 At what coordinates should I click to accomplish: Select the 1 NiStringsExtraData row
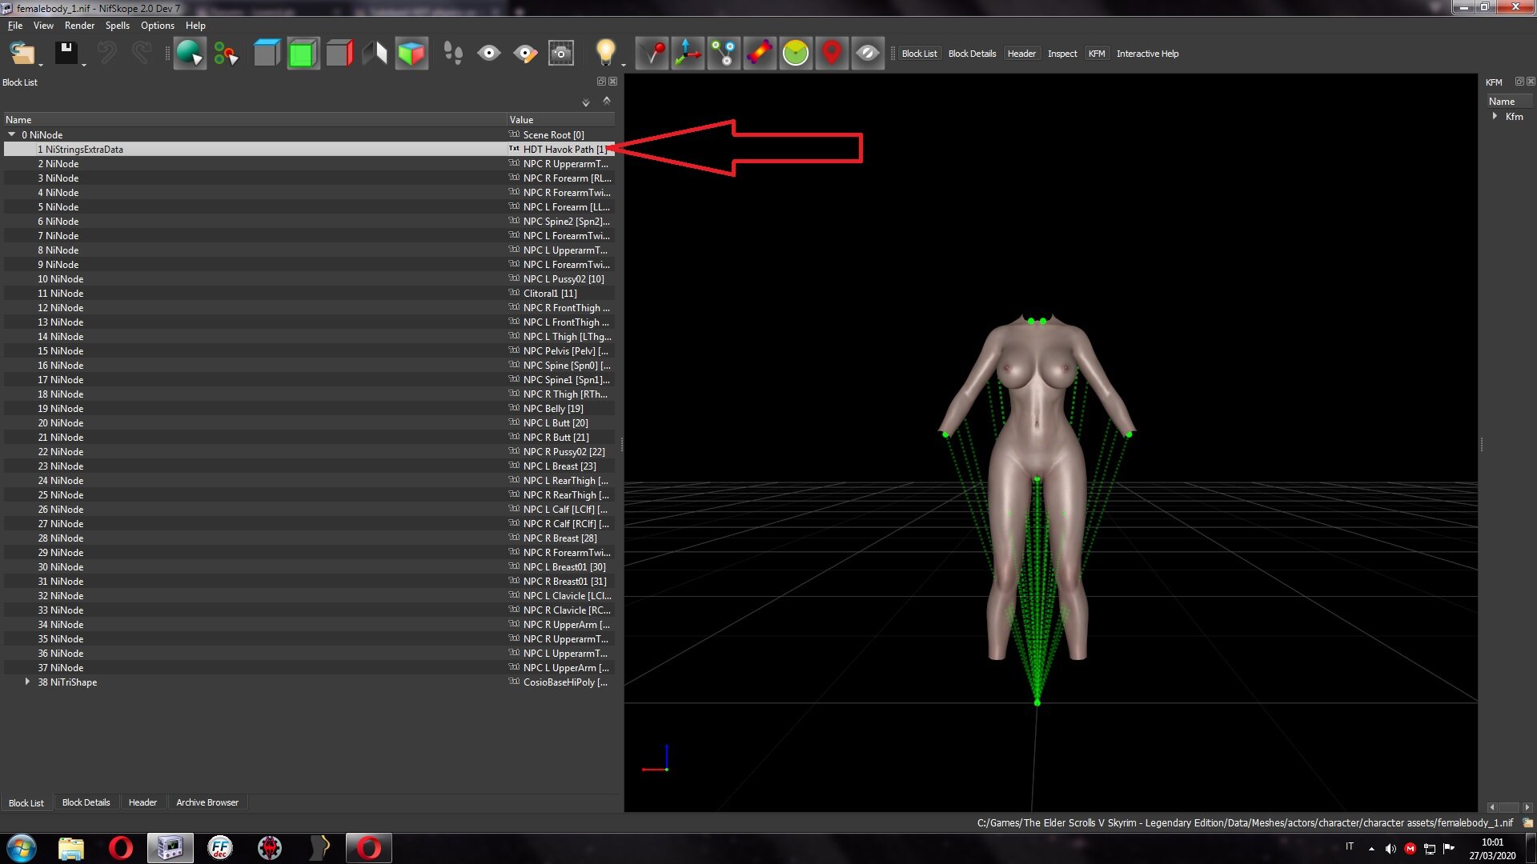[x=309, y=150]
